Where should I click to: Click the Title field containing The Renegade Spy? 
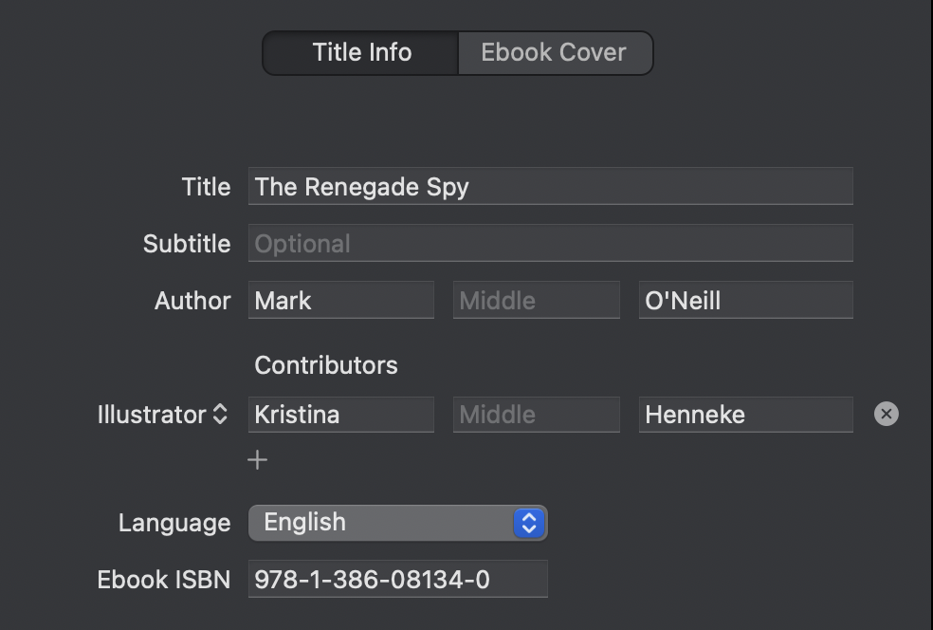pyautogui.click(x=550, y=187)
